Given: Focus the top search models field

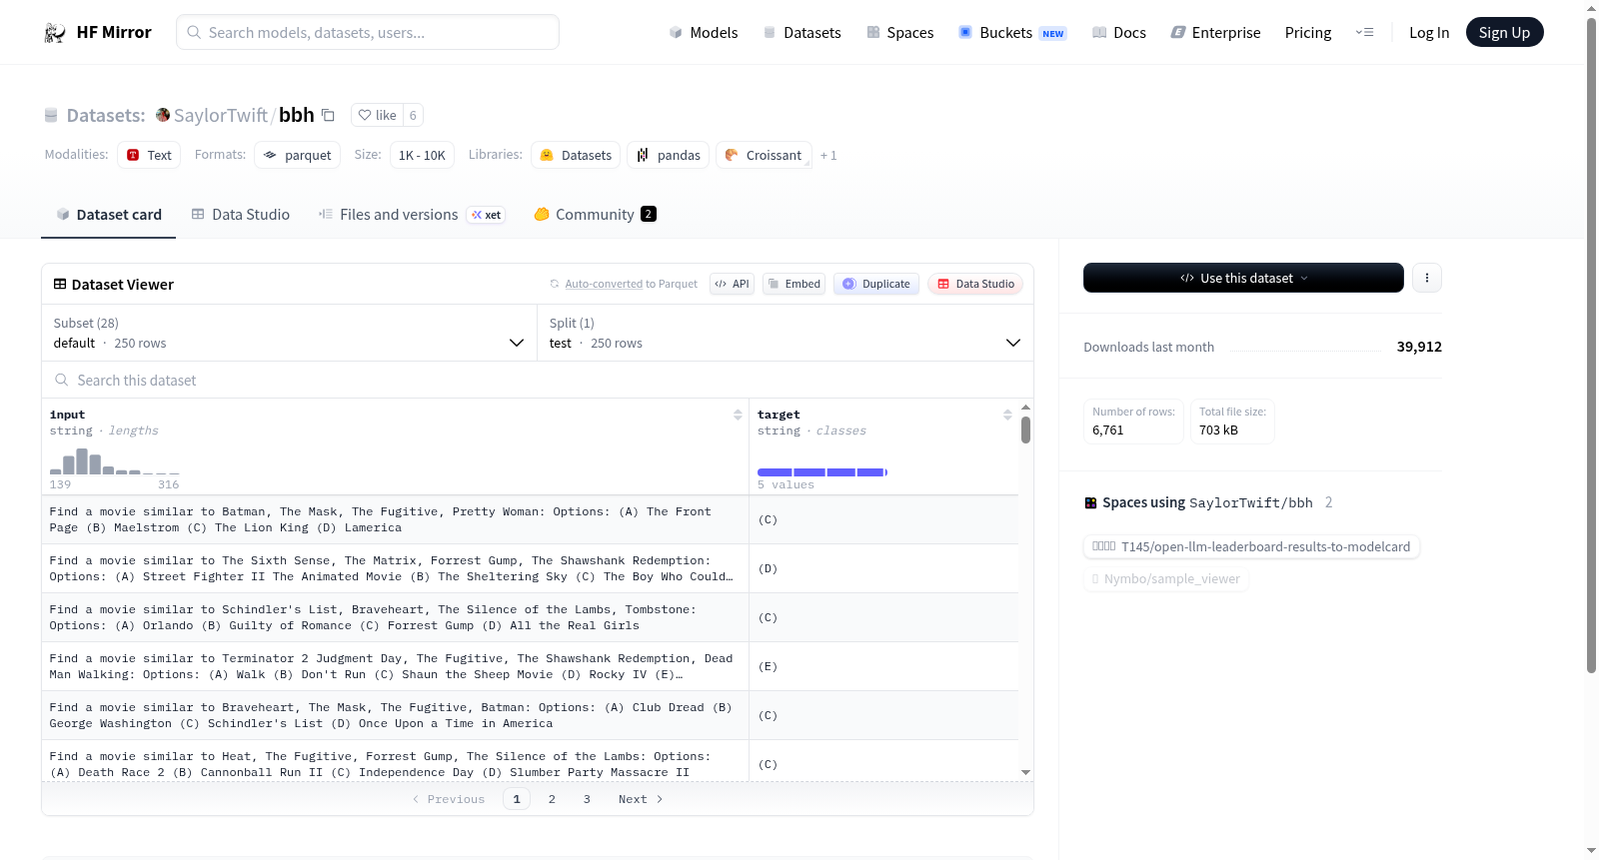Looking at the screenshot, I should [x=368, y=33].
